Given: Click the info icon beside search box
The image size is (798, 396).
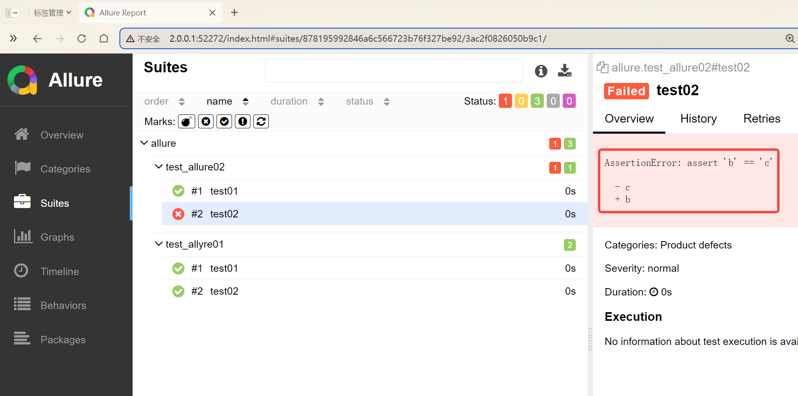Looking at the screenshot, I should tap(541, 71).
